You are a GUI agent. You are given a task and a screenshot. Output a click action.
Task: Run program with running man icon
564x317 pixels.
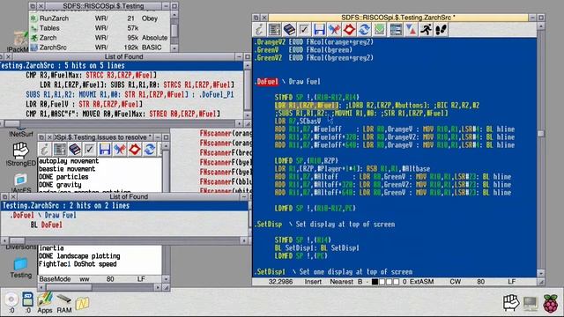[x=426, y=29]
